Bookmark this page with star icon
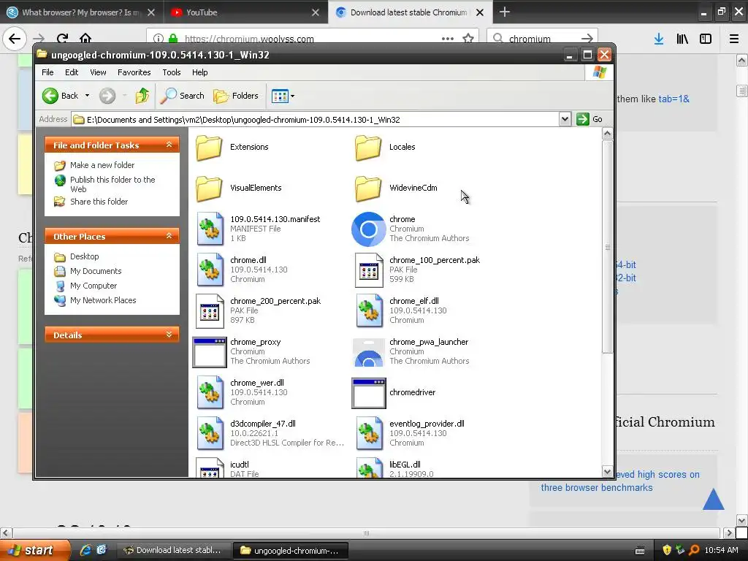Image resolution: width=748 pixels, height=561 pixels. [x=468, y=39]
